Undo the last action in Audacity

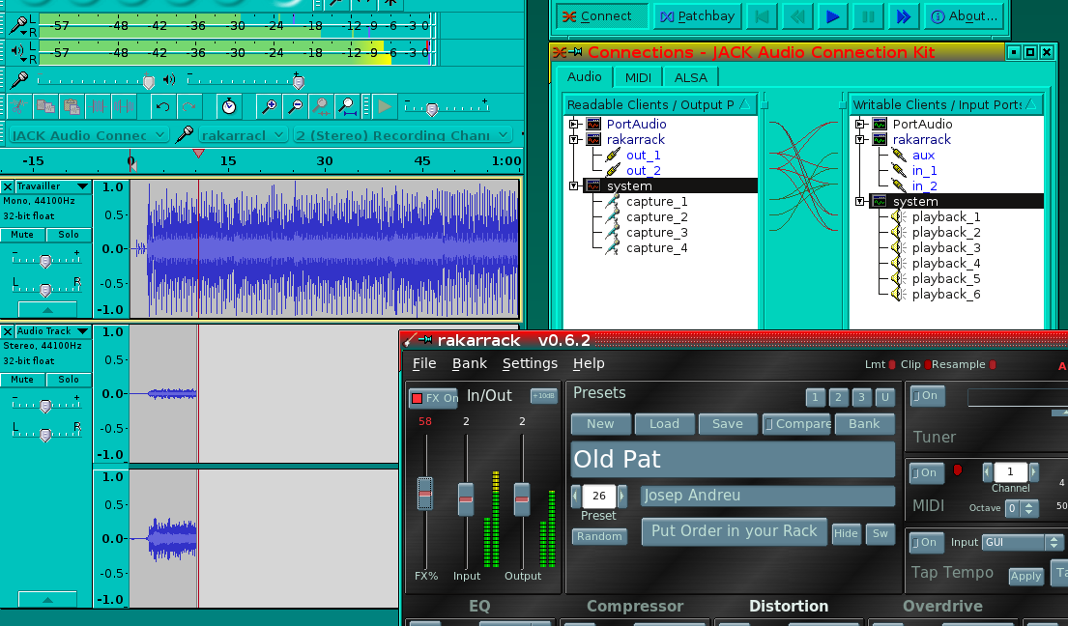(162, 107)
